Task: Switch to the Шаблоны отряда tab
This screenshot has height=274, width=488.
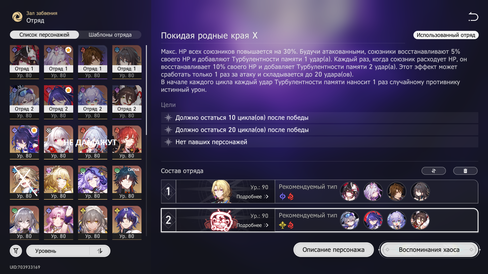Action: click(110, 35)
